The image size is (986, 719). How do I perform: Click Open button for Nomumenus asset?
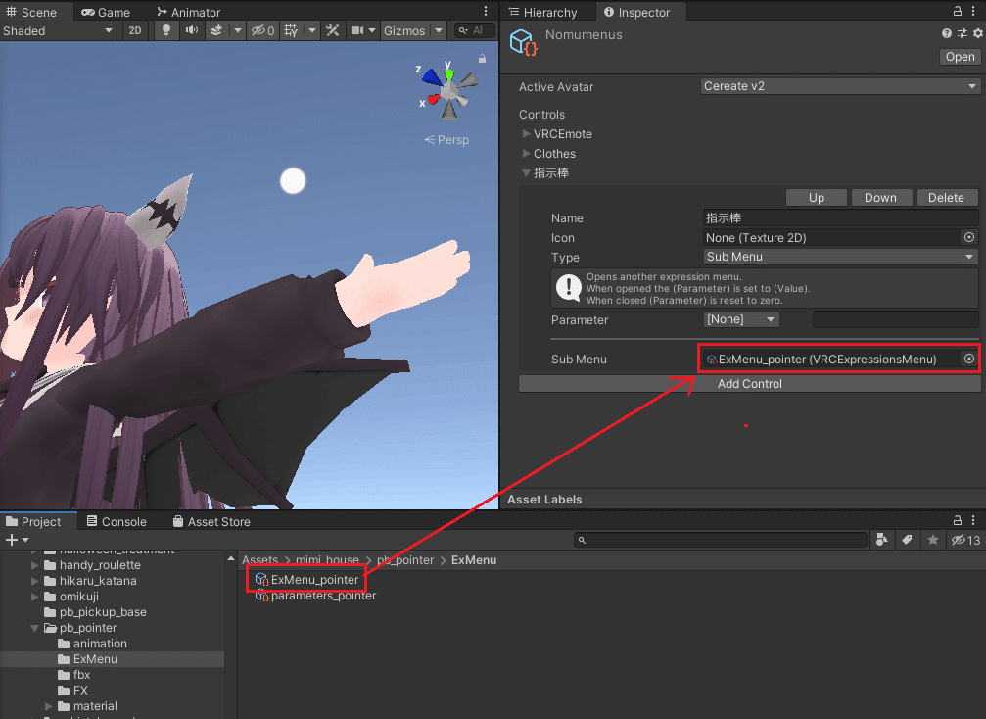tap(960, 57)
